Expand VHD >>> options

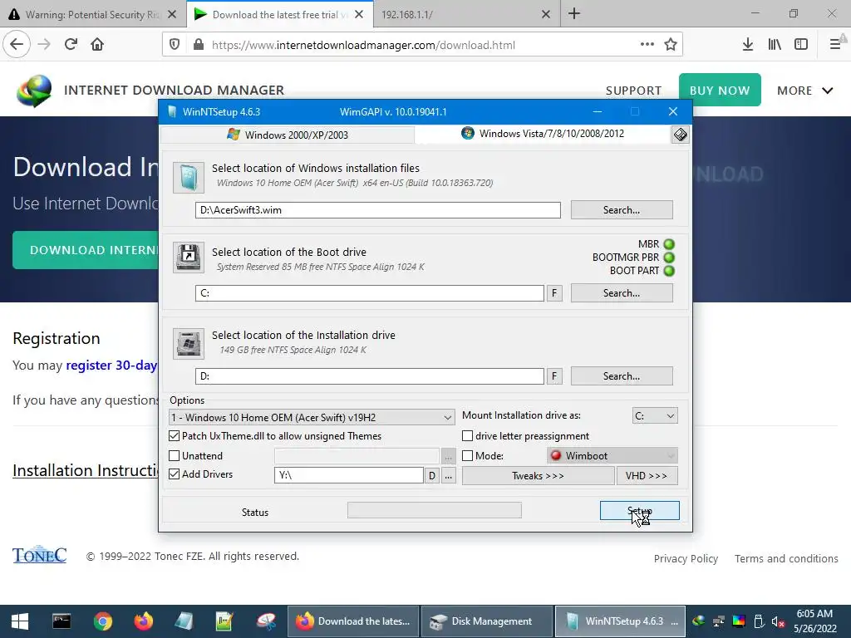(x=647, y=476)
